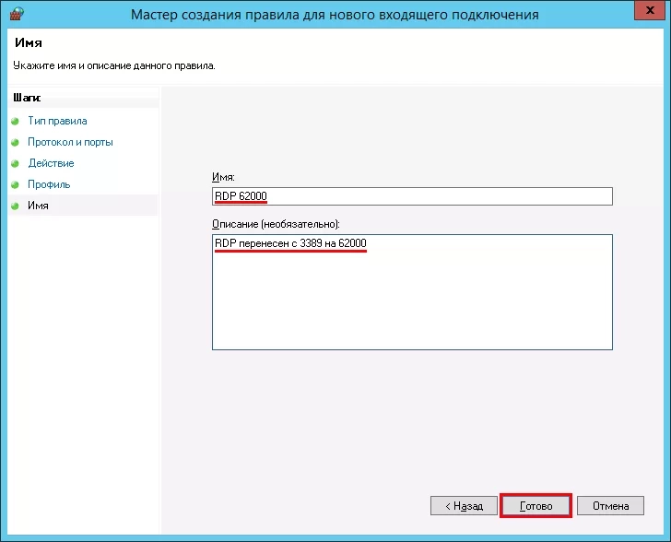
Task: Jump to the Профиль step
Action: 49,184
